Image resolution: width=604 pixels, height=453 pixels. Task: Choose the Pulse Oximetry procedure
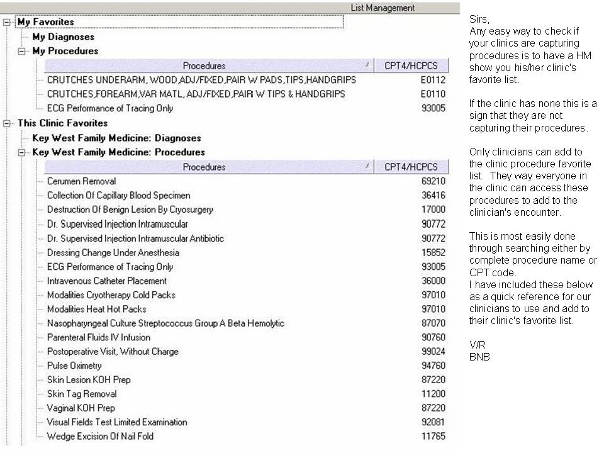pos(74,366)
